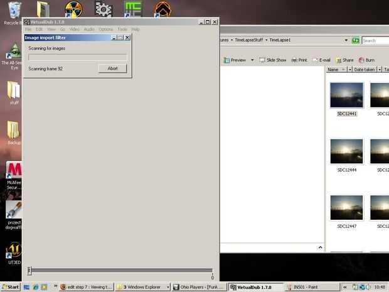
Task: Switch to VirtualDub 1.7.8 taskbar button
Action: (256, 287)
